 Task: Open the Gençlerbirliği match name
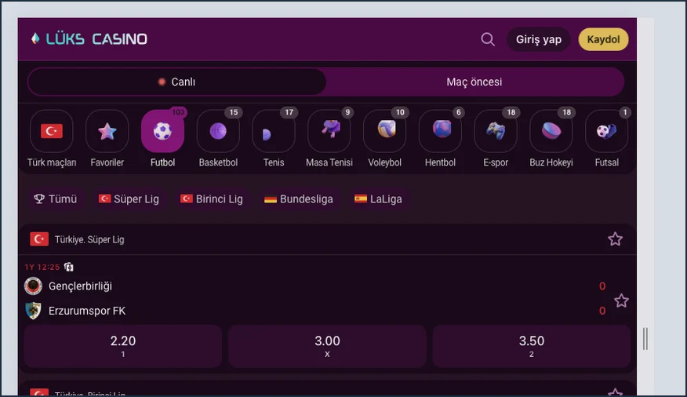pos(80,286)
